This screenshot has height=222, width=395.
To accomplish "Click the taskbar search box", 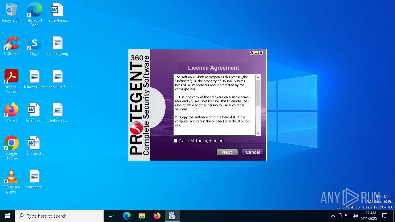I will [x=59, y=216].
